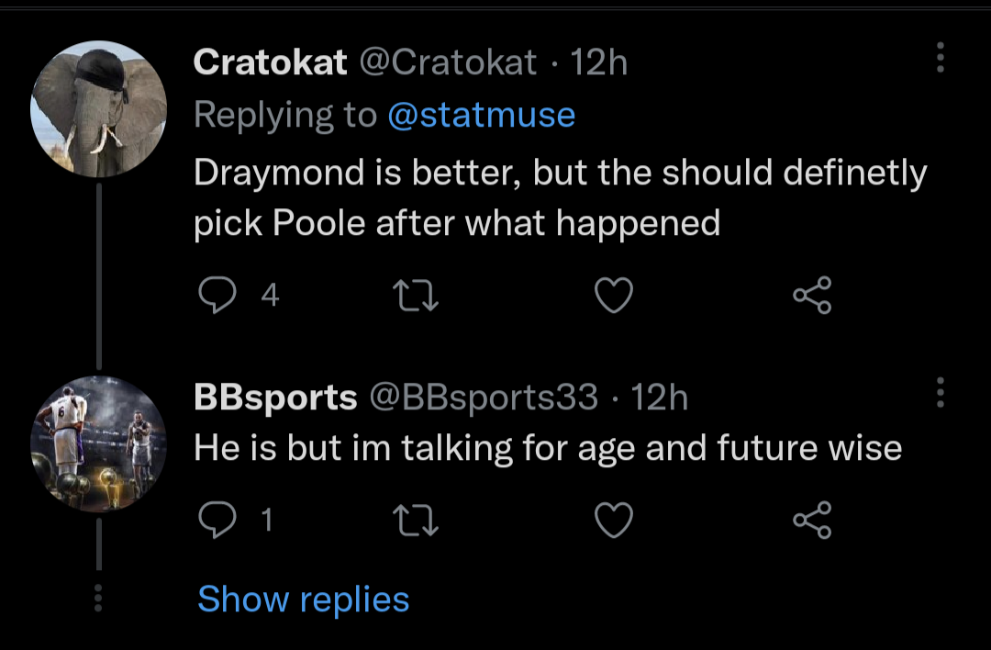Visit the @BBsports33 handle profile
The height and width of the screenshot is (650, 991).
coord(483,398)
